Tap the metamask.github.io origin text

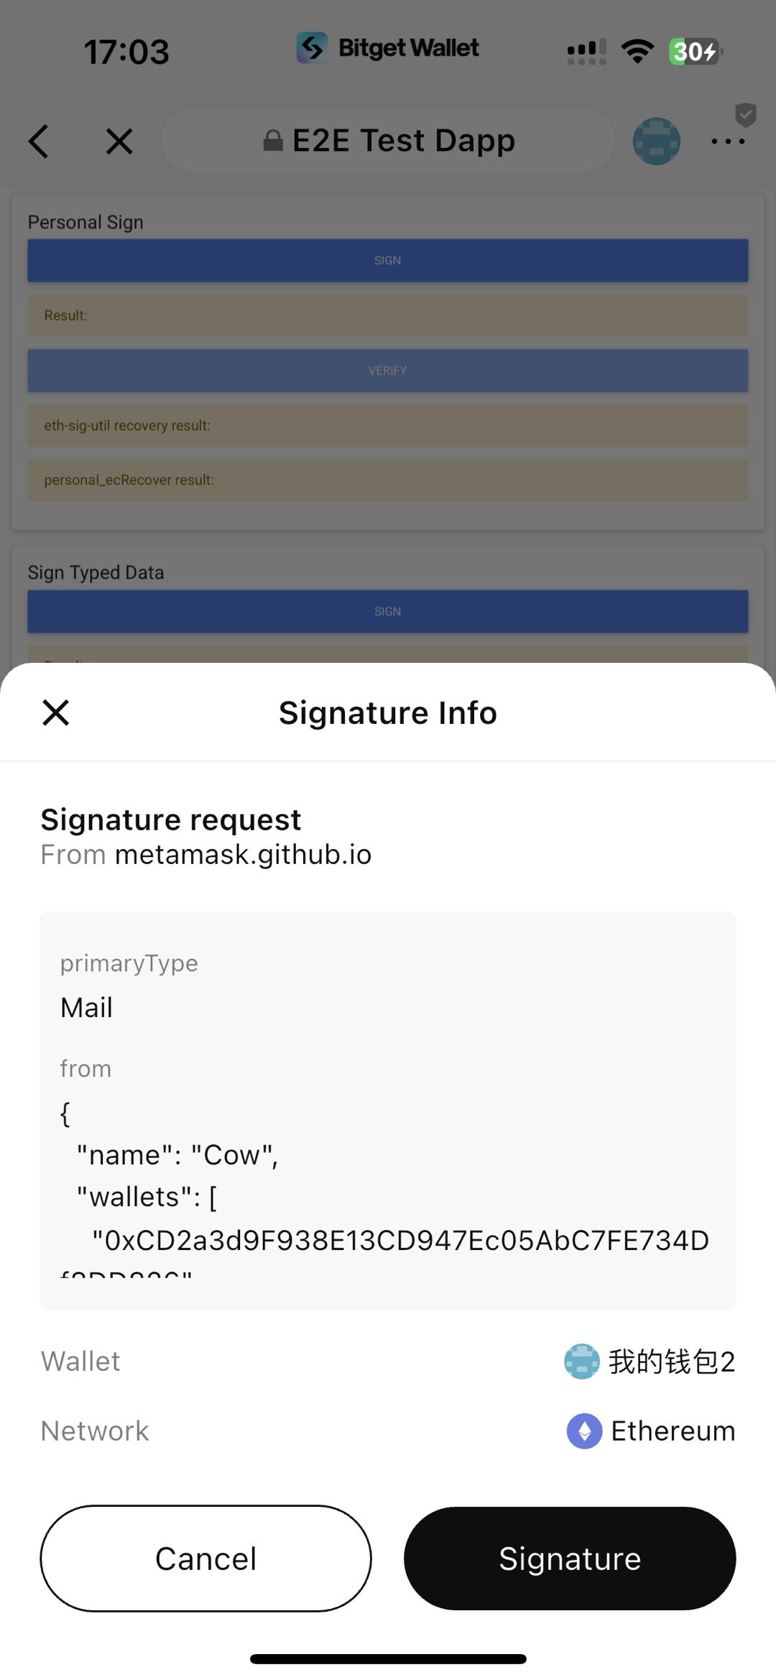coord(243,854)
